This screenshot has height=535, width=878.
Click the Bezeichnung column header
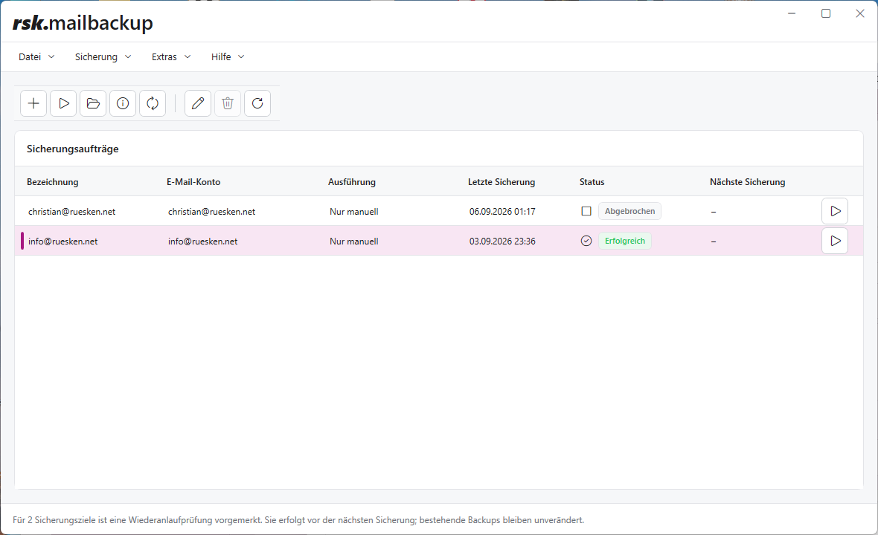[x=53, y=182]
